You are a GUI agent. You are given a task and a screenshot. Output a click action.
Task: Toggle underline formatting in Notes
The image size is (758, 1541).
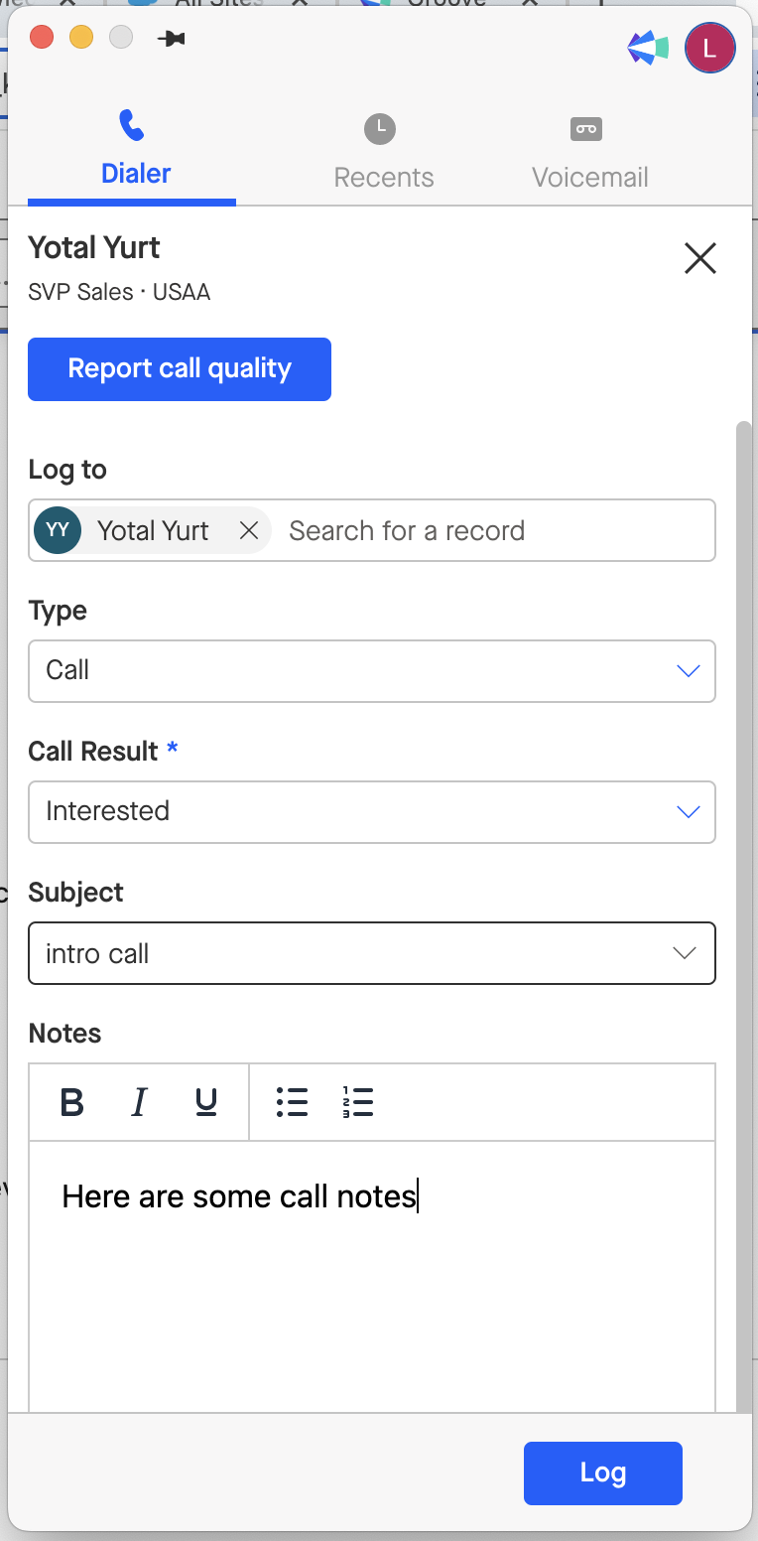(206, 1102)
